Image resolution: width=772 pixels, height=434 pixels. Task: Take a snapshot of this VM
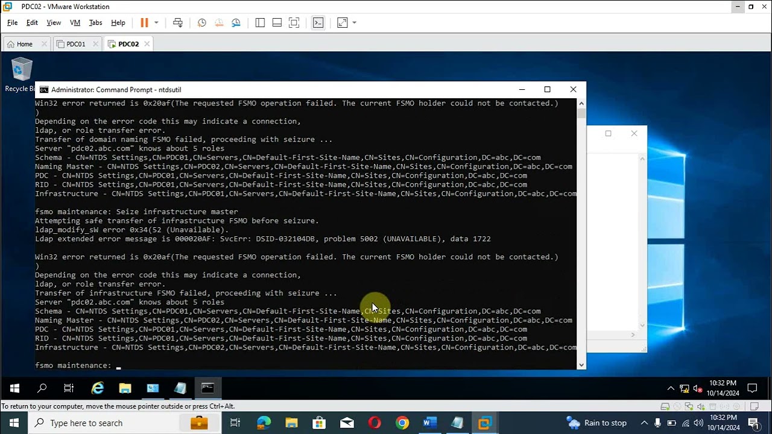pyautogui.click(x=202, y=23)
